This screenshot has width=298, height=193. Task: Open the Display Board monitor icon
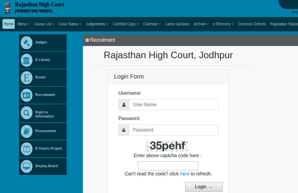(27, 166)
